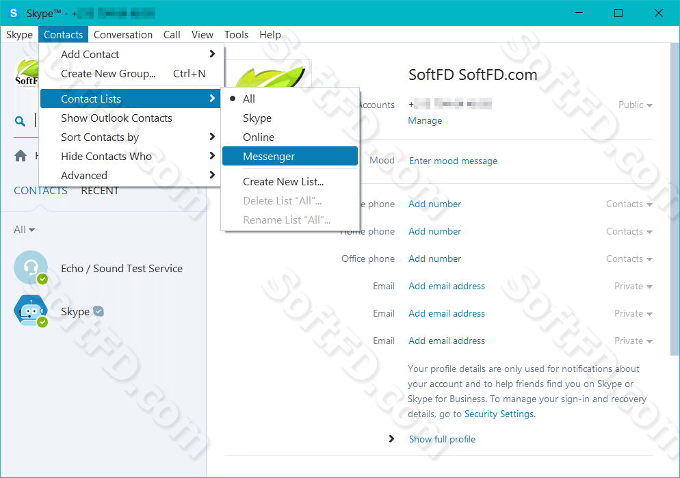
Task: Maximize the Skype window
Action: 618,13
